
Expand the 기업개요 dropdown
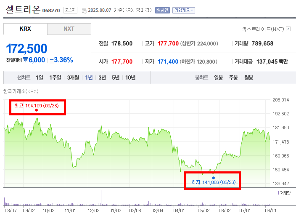click(x=183, y=10)
